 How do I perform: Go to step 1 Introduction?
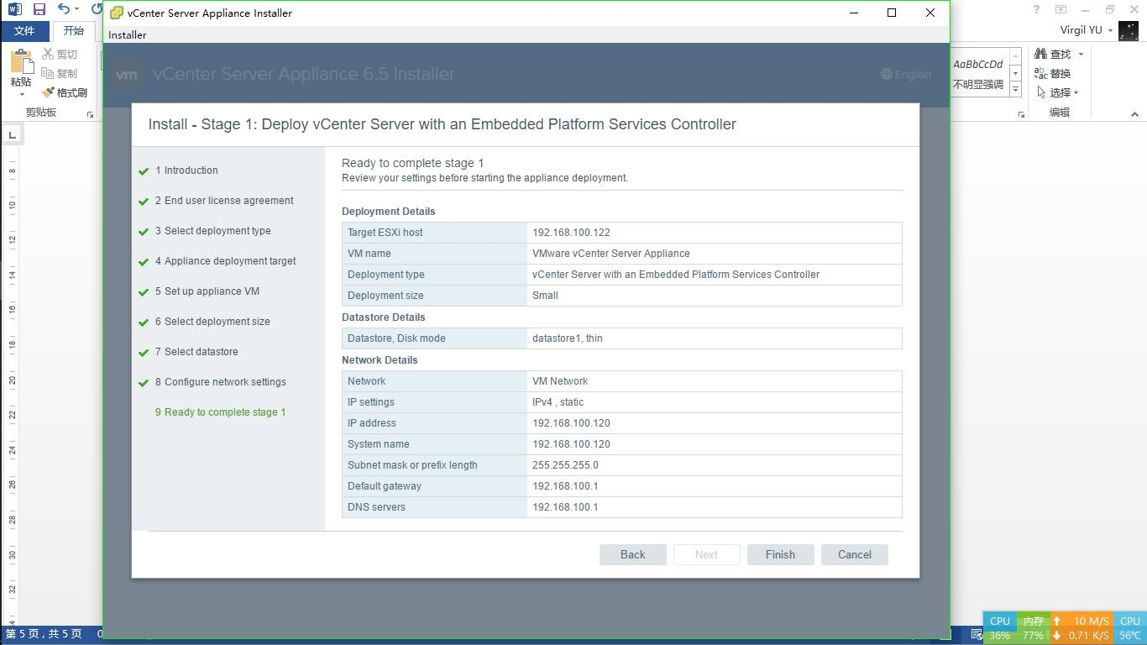tap(186, 170)
